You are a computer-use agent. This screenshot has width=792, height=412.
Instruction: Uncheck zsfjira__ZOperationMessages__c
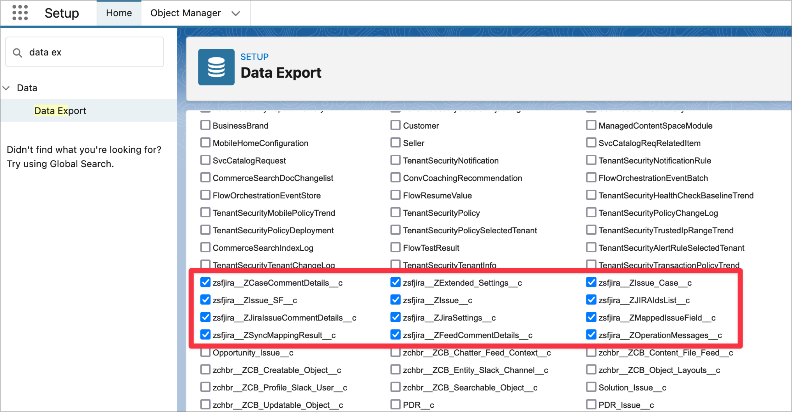coord(591,335)
